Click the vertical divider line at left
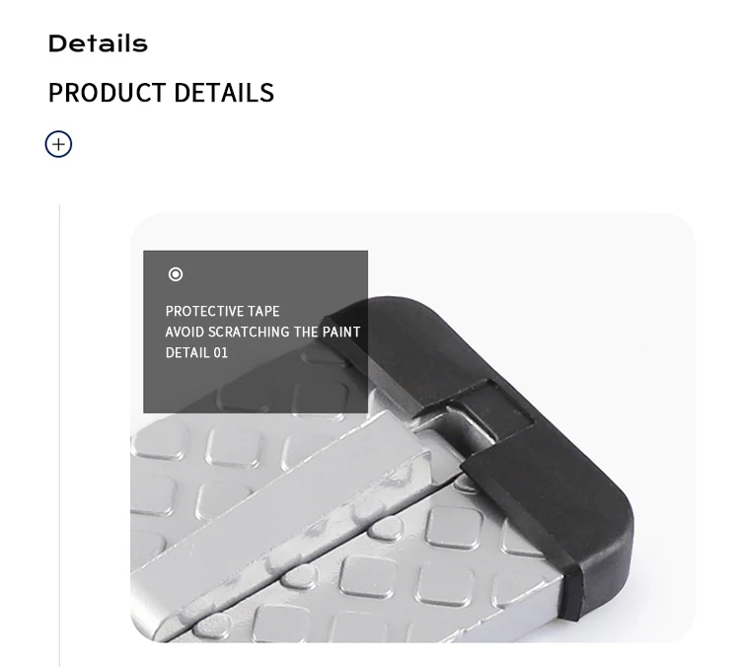 point(59,435)
